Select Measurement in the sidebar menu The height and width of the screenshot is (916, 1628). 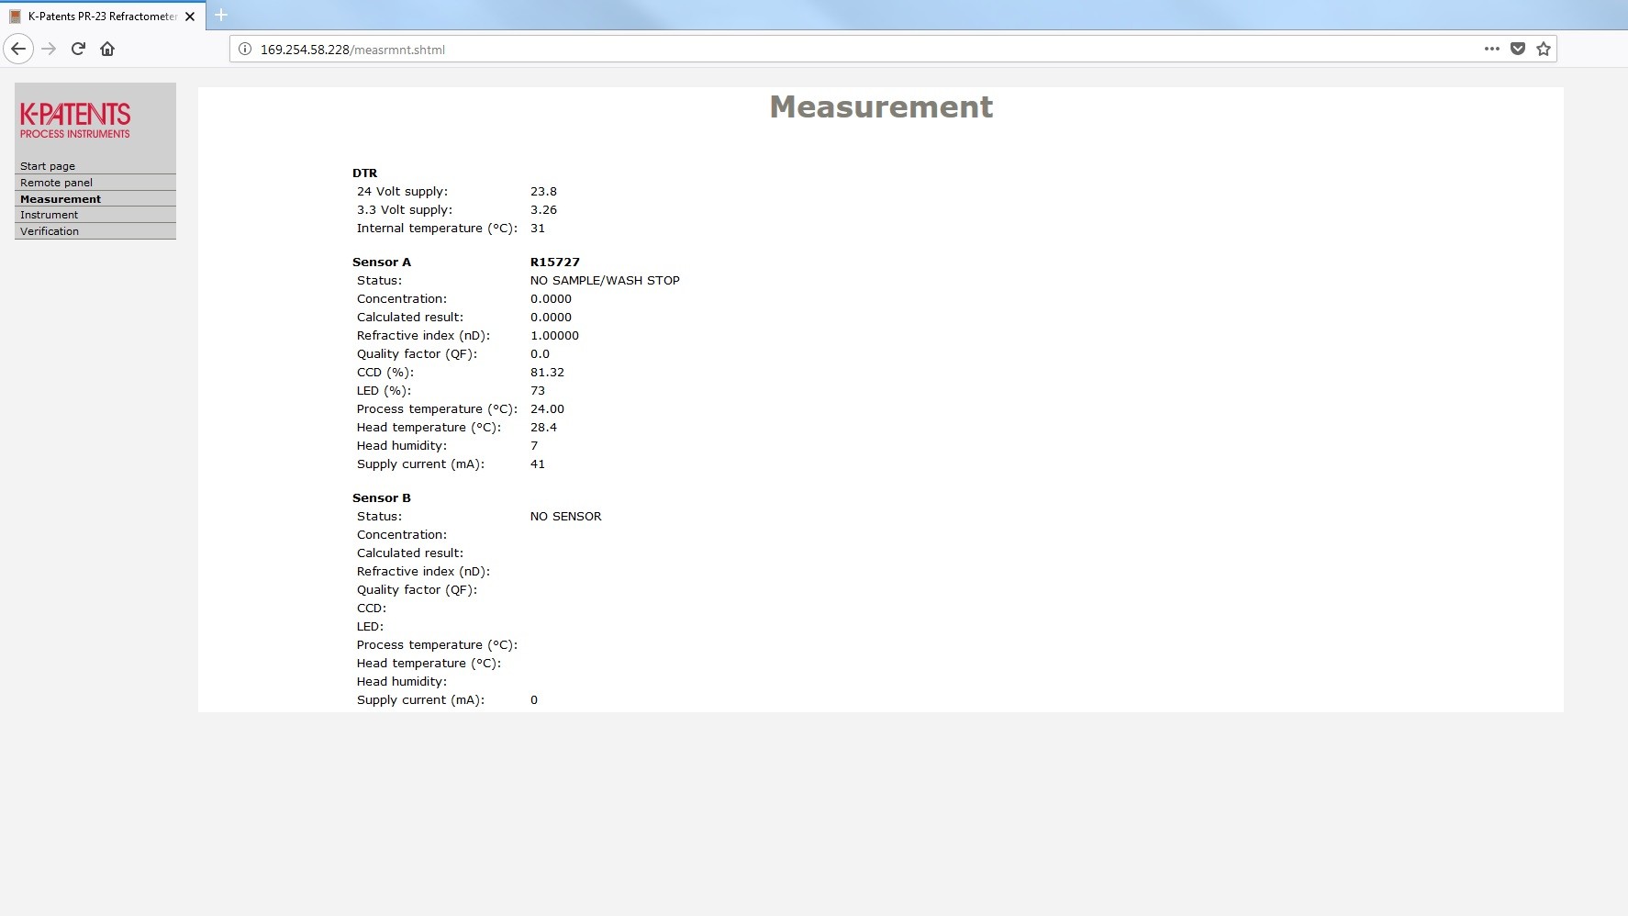tap(61, 199)
